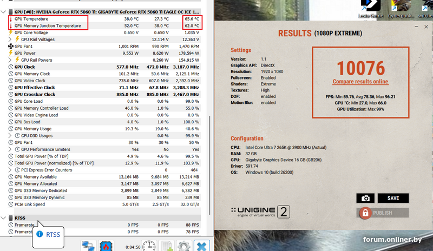Viewport: 433px width, 251px height.
Task: Expand the PCI Express Error Counters row
Action: pyautogui.click(x=10, y=170)
